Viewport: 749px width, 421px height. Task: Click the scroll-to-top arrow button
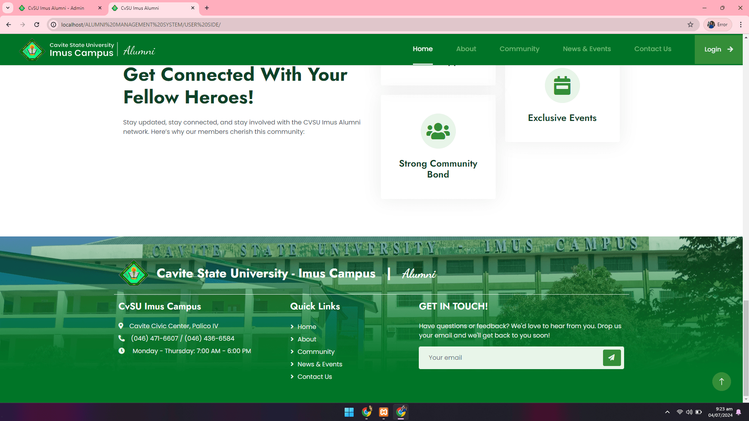721,381
